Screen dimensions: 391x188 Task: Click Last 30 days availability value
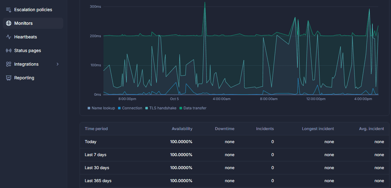click(x=181, y=168)
